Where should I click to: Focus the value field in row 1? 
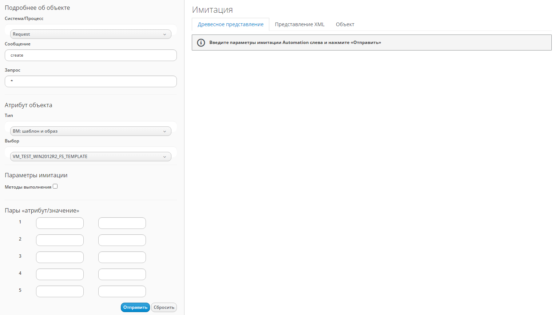[122, 223]
